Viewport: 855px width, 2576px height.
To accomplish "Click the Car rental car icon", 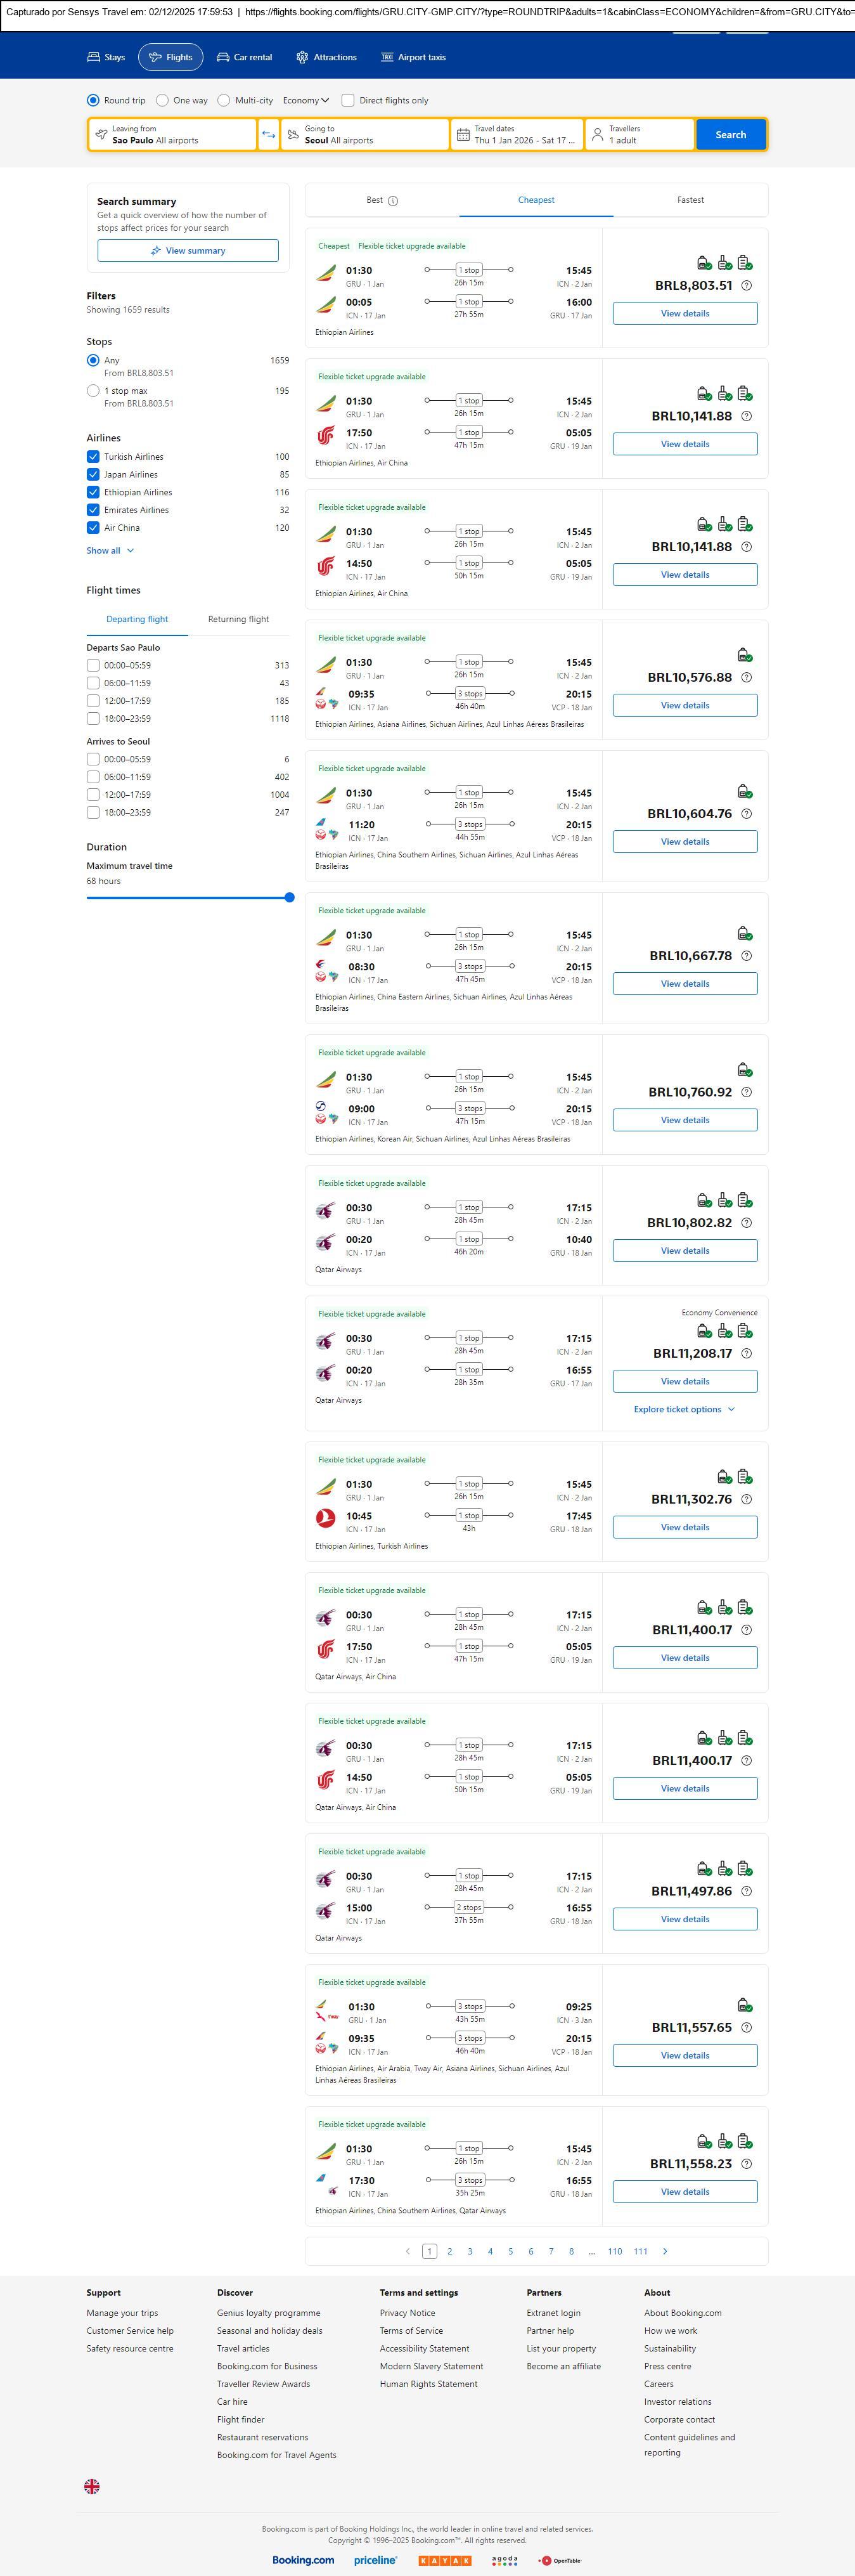I will click(223, 57).
